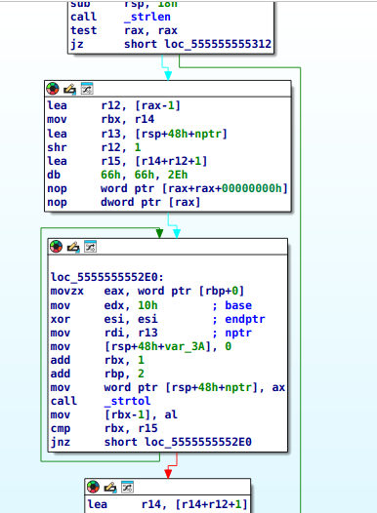Click the 'lea r15, [r14+r12+1]' instruction
377x513 pixels.
[x=127, y=161]
